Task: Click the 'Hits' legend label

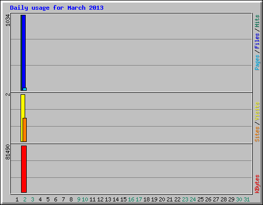Action: tap(257, 21)
